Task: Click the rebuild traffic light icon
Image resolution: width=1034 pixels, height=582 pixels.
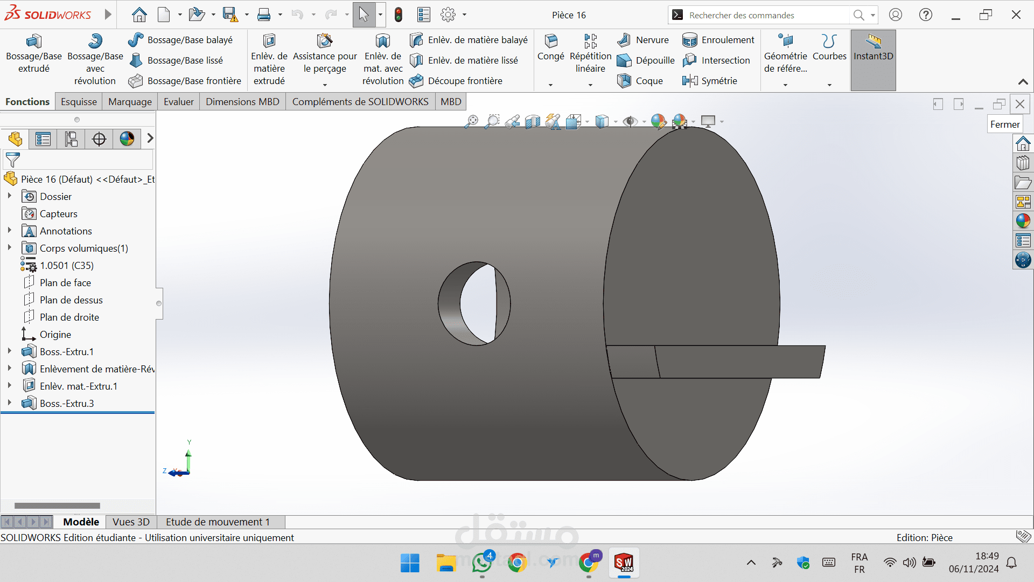Action: coord(399,15)
